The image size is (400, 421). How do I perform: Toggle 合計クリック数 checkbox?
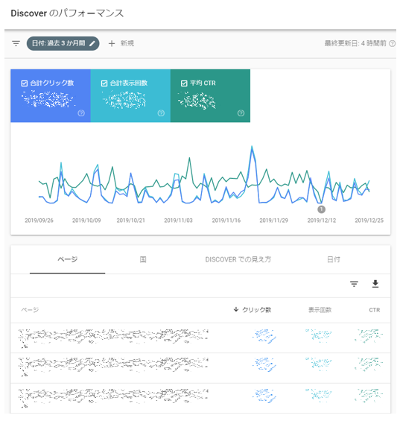point(24,83)
